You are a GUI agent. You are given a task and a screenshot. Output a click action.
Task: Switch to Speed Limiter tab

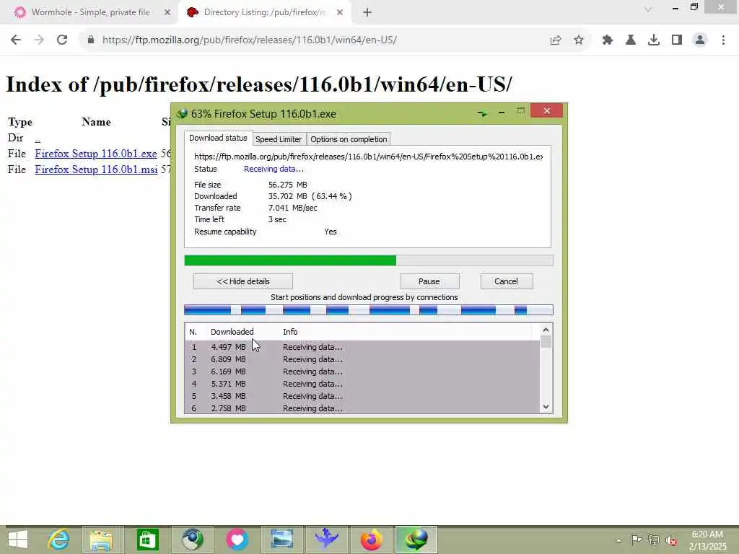tap(279, 139)
